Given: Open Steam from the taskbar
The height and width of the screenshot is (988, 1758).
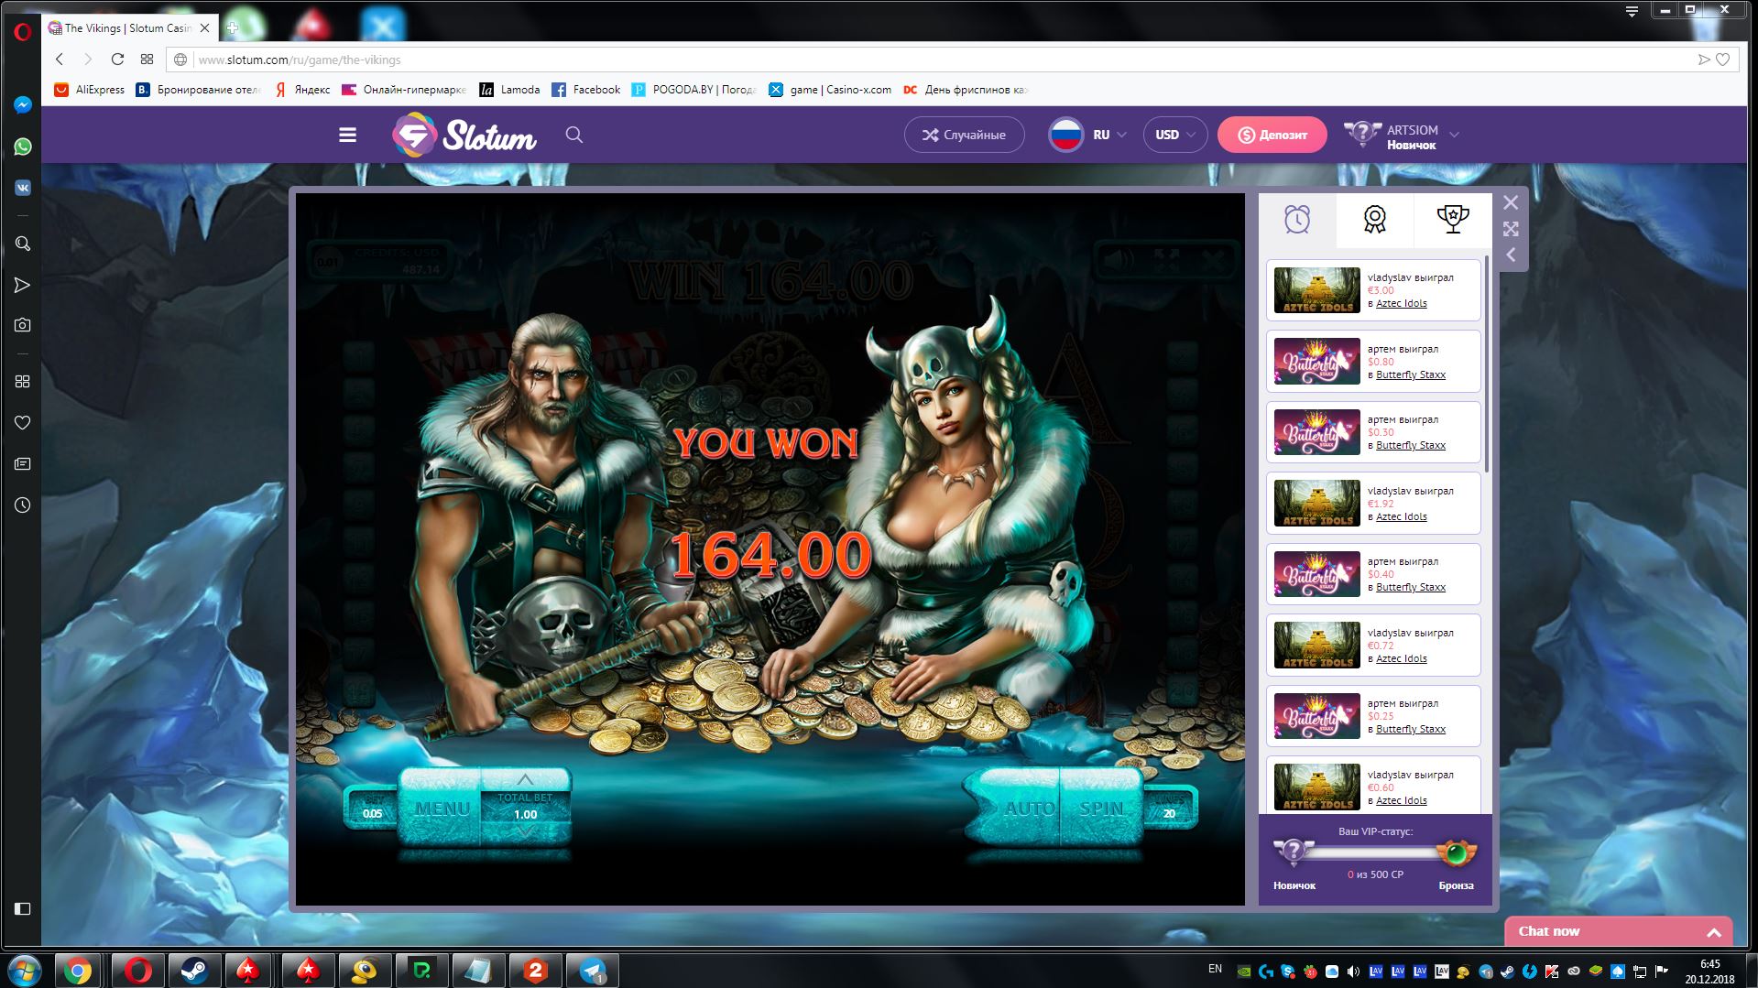Looking at the screenshot, I should pos(194,970).
